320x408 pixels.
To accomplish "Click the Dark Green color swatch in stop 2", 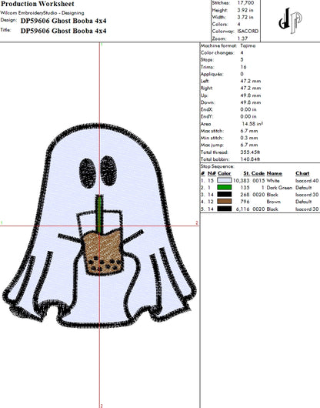I will pos(225,187).
